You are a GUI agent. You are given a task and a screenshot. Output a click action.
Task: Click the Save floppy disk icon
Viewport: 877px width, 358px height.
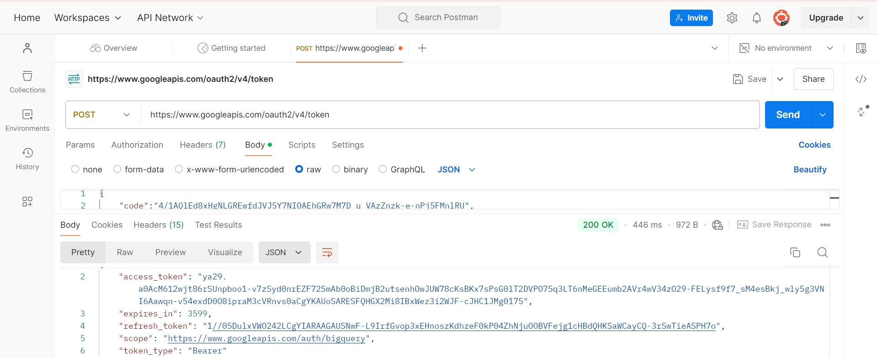[738, 79]
